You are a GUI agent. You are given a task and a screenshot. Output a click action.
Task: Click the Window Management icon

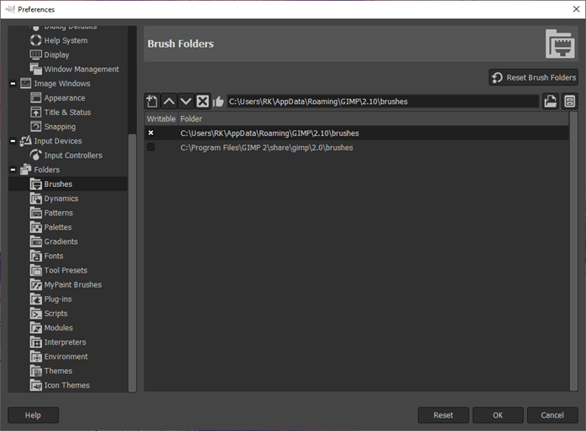[x=36, y=69]
